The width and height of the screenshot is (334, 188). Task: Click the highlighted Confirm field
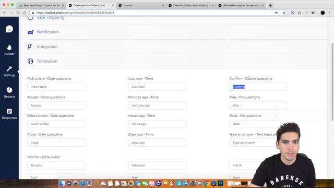(258, 87)
